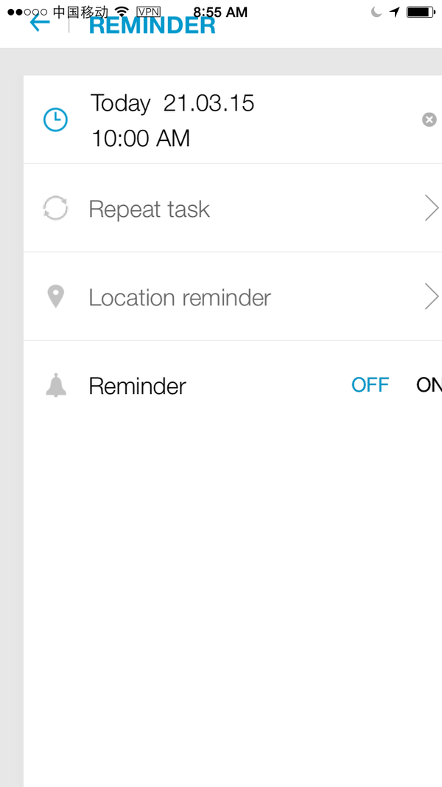Open the Repeat task option
The image size is (442, 787).
(x=233, y=208)
